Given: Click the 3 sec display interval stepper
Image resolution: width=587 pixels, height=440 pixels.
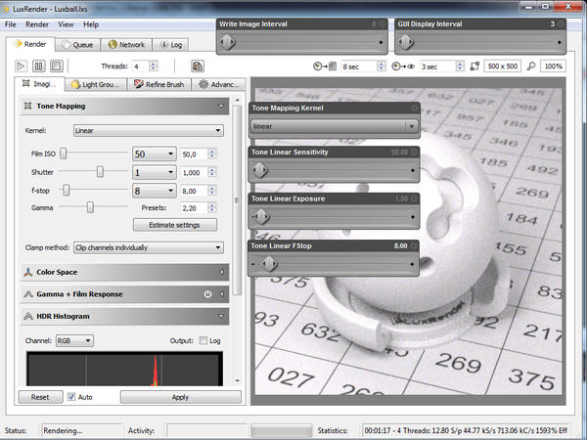Looking at the screenshot, I should (x=460, y=66).
